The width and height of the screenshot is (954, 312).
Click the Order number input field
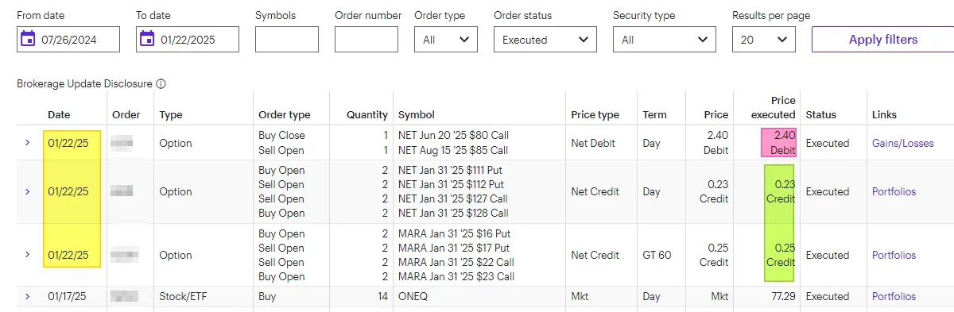click(366, 40)
